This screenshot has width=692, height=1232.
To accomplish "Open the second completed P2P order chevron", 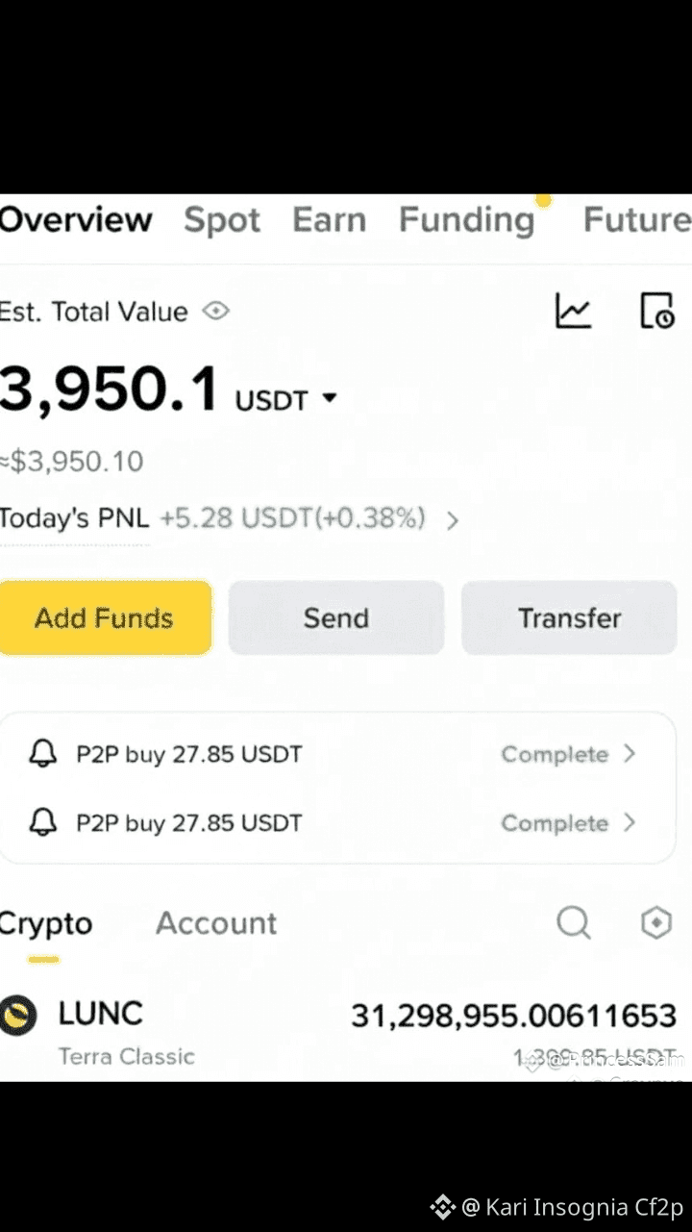I will click(631, 823).
